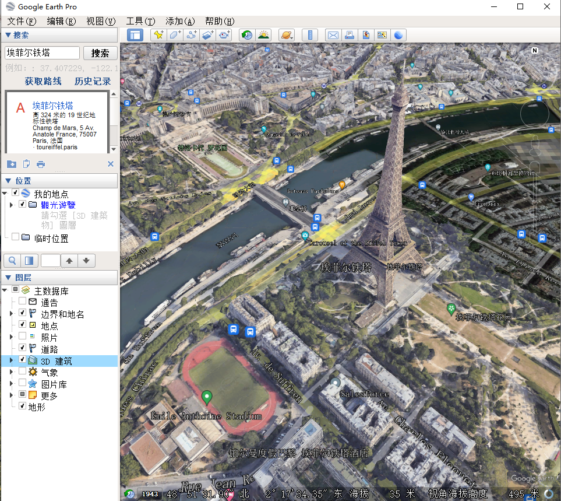Click the search text input field

42,53
